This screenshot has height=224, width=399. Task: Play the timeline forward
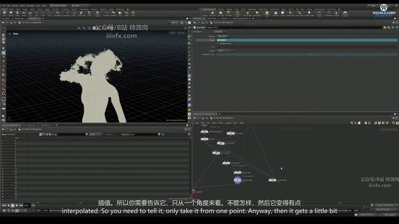[x=17, y=205]
